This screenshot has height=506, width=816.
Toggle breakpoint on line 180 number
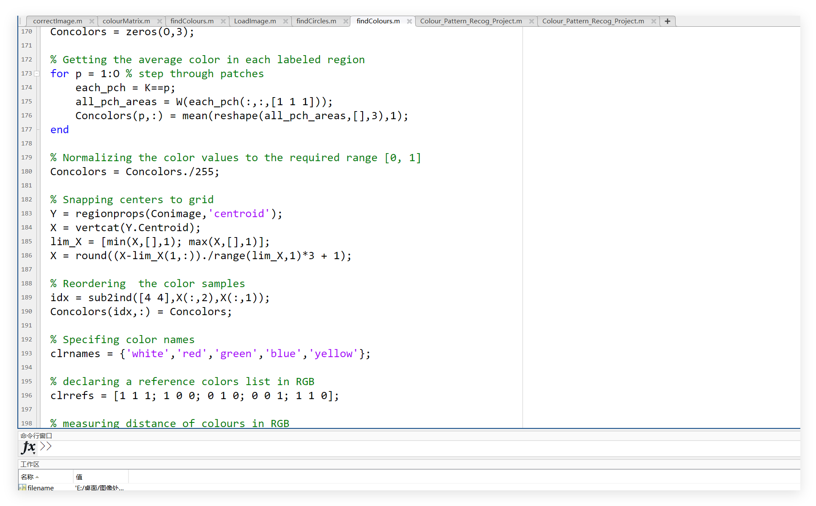(26, 171)
